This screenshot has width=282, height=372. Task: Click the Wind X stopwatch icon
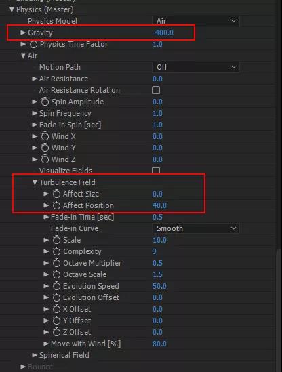click(x=45, y=136)
